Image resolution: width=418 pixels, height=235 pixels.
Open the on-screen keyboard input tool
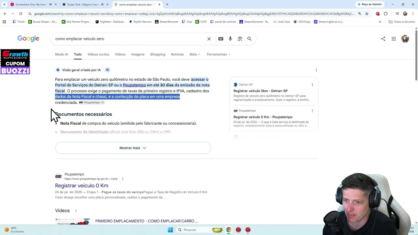[x=221, y=39]
